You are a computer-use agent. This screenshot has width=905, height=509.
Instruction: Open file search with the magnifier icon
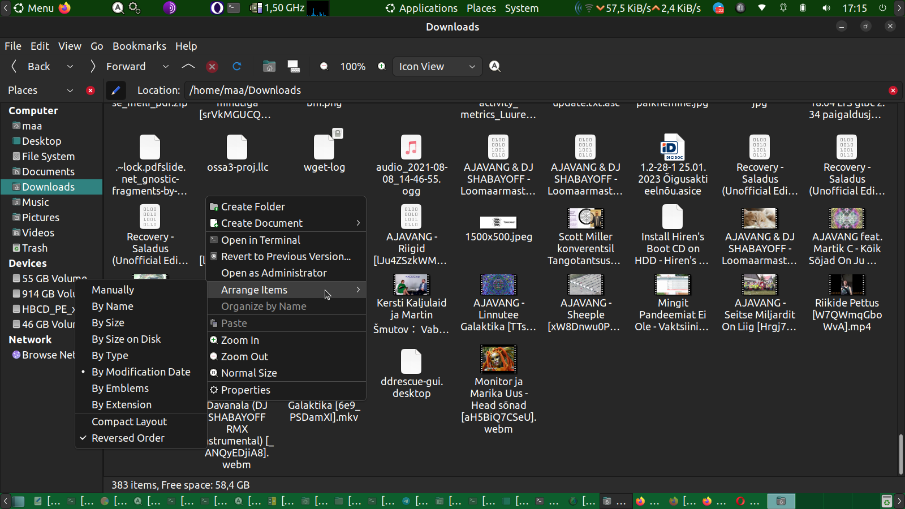495,67
